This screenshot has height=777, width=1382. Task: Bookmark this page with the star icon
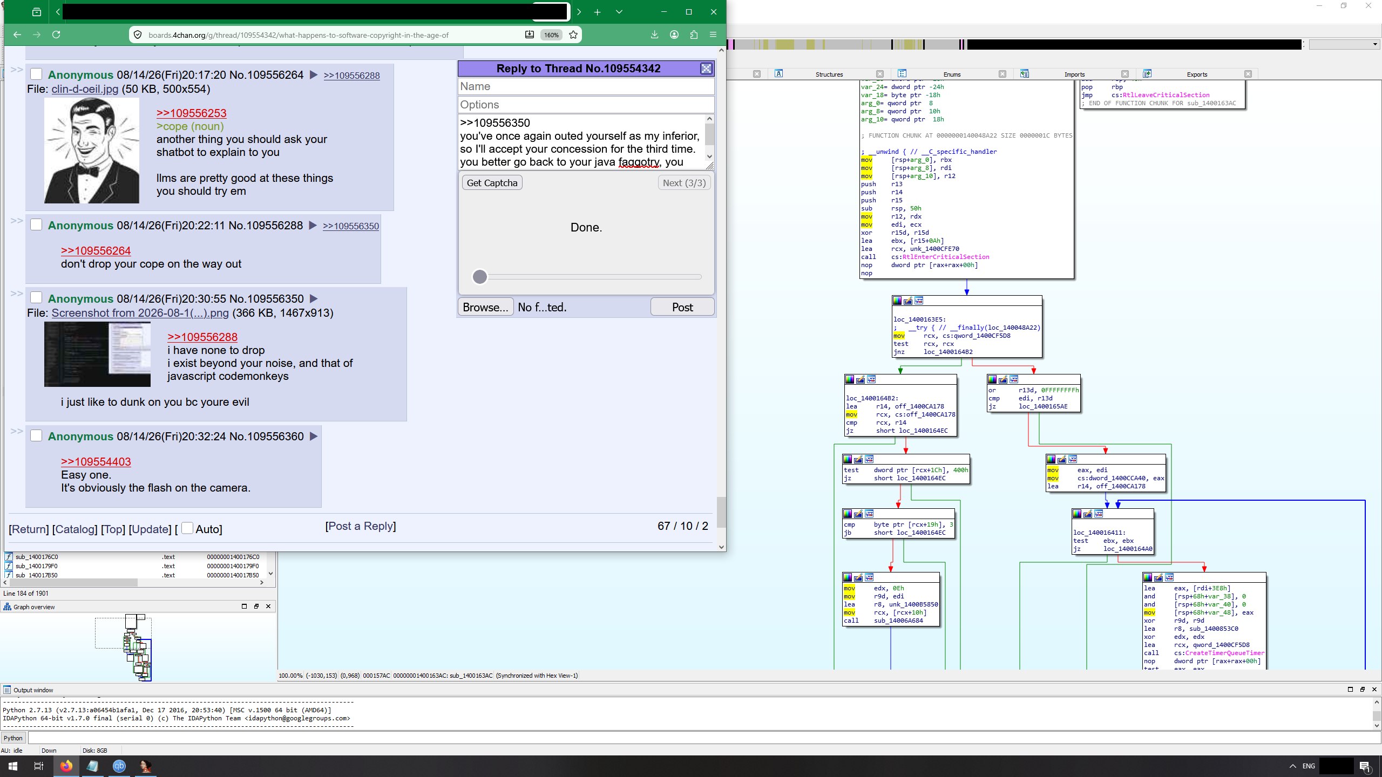[x=573, y=35]
